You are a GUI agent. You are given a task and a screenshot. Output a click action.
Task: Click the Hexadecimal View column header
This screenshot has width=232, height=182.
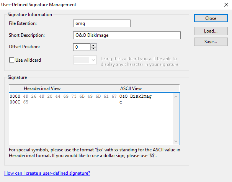click(x=42, y=89)
